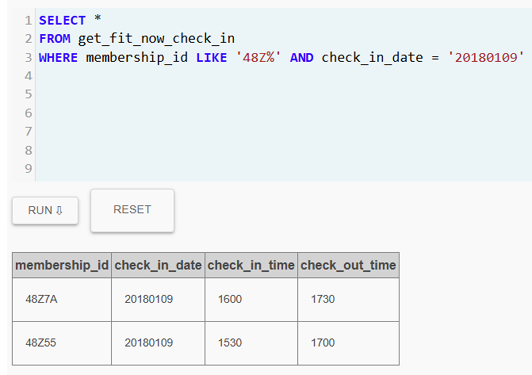
Task: Select the SELECT keyword on line 1
Action: click(62, 20)
